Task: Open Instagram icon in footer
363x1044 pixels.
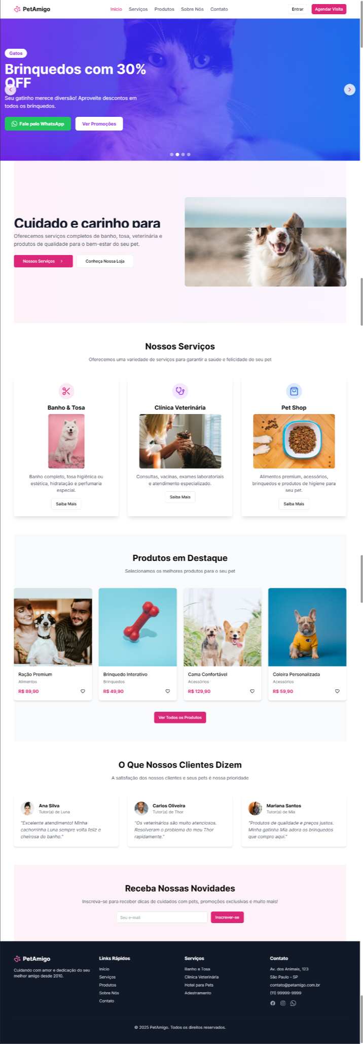Action: tap(283, 1003)
